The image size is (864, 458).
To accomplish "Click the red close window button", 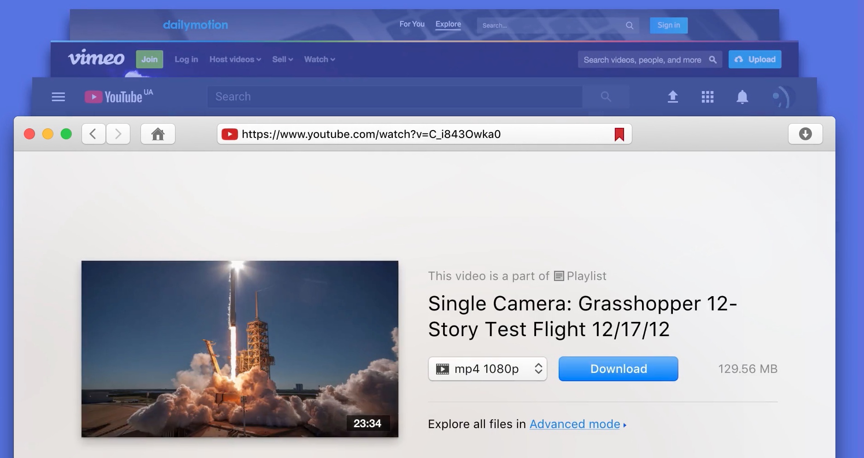I will tap(29, 134).
